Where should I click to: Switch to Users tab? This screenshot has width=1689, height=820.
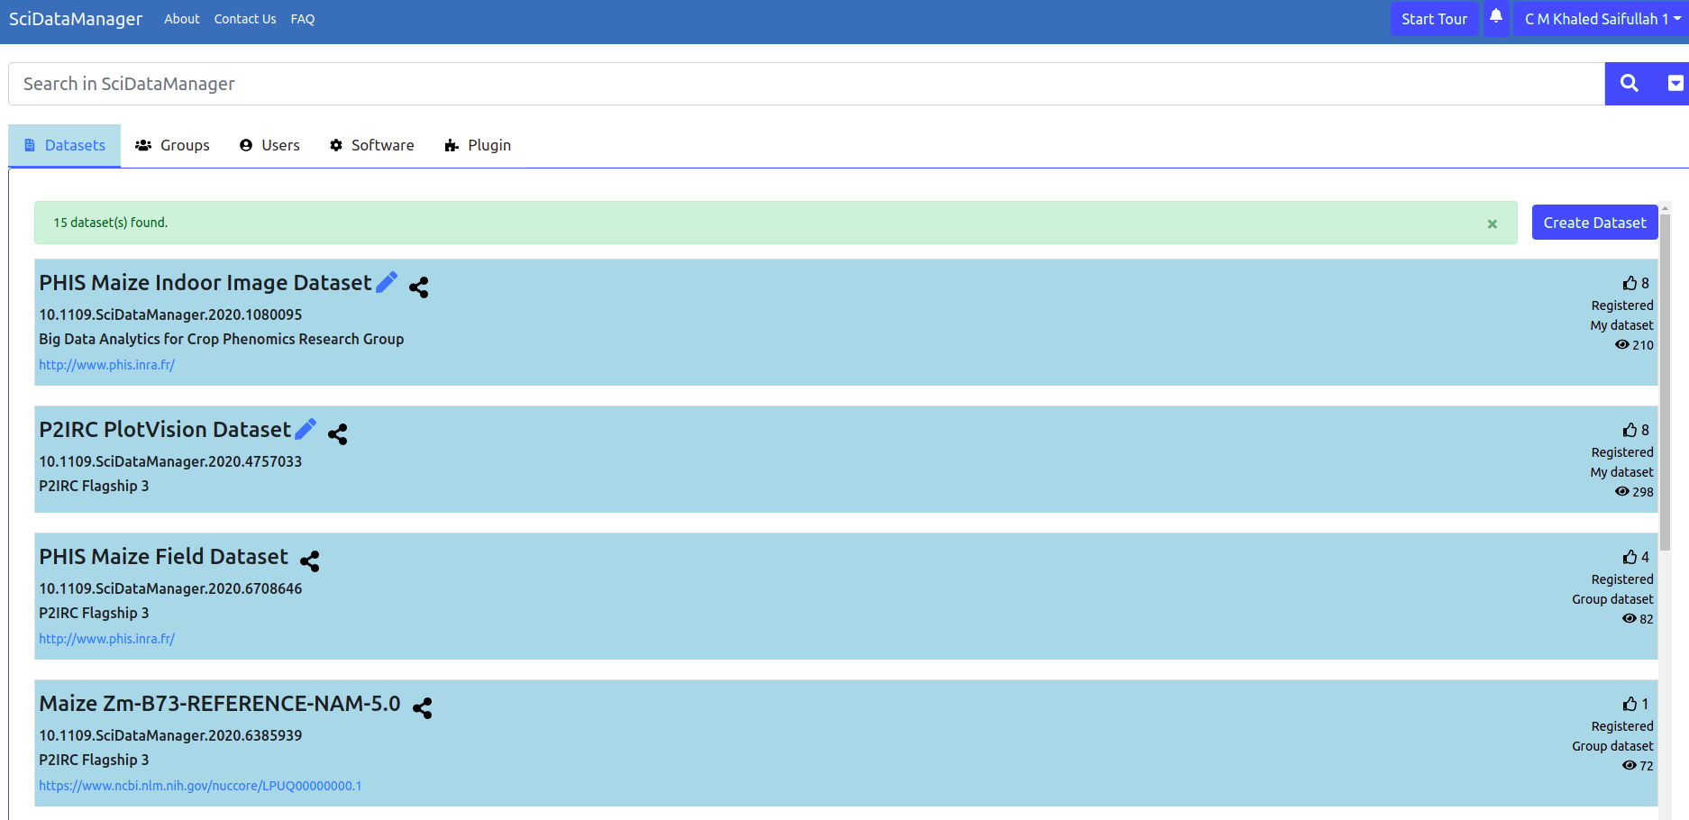pyautogui.click(x=269, y=145)
